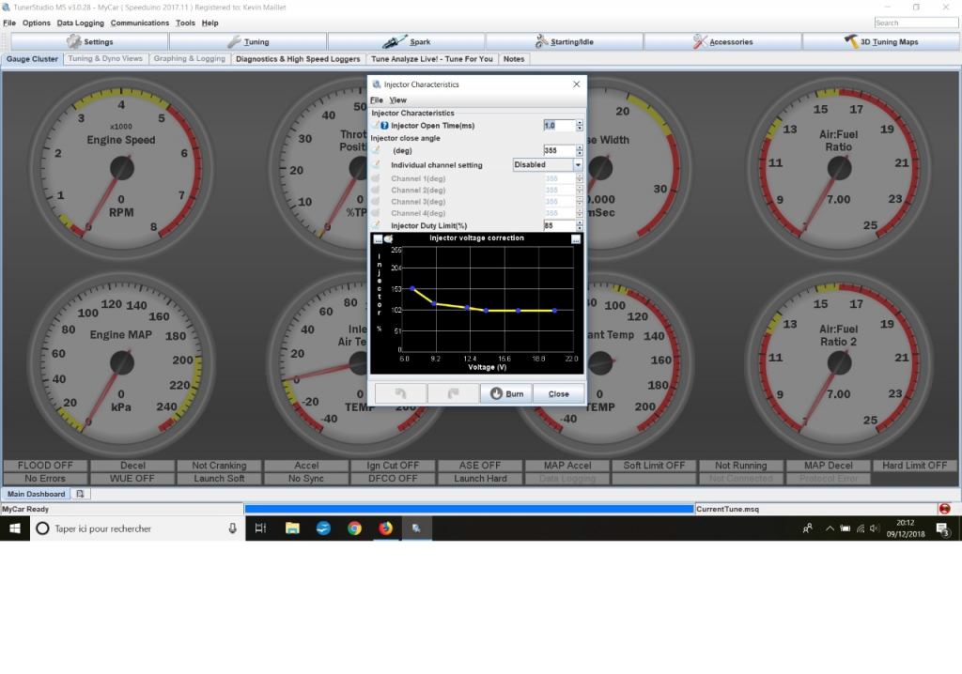Click the blue progress bar in status bar

[469, 509]
